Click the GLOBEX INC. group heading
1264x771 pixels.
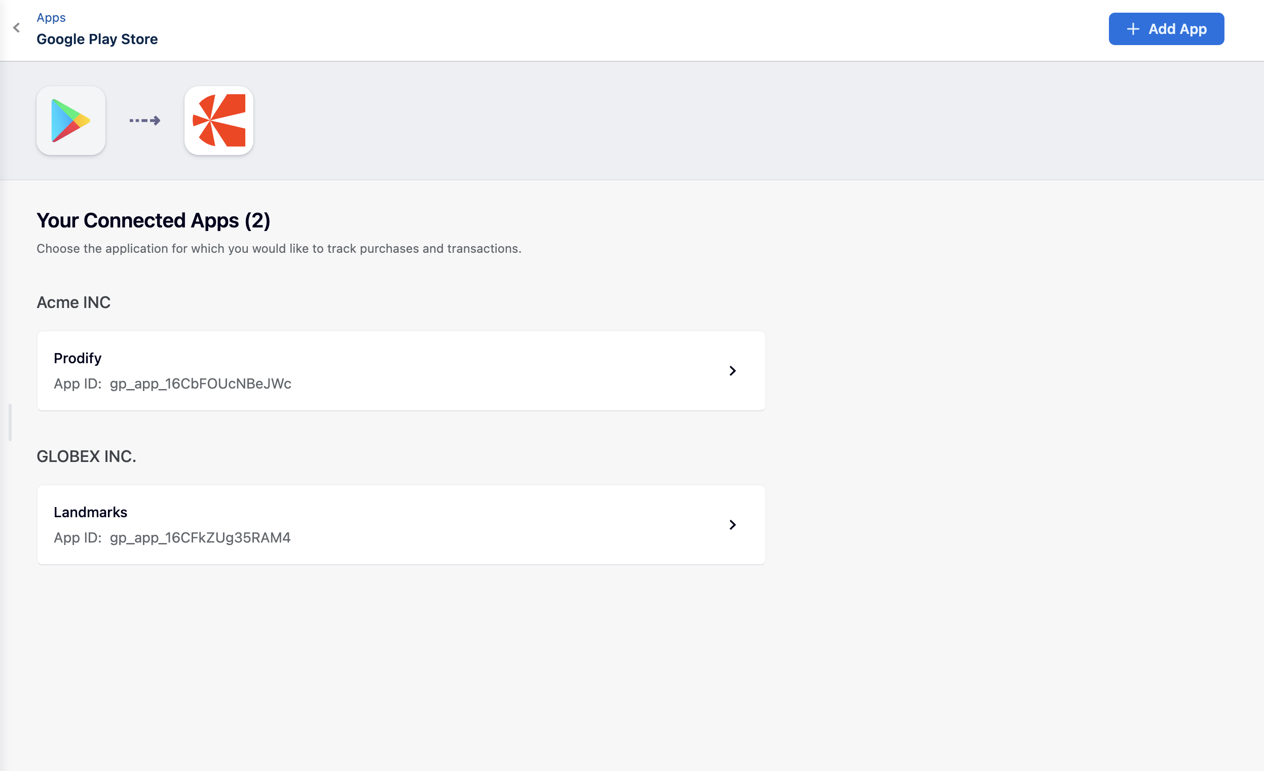click(86, 456)
